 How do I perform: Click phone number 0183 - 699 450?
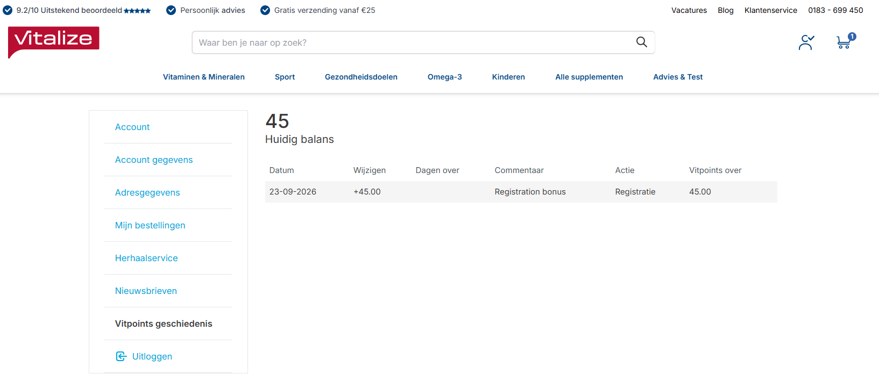[835, 10]
